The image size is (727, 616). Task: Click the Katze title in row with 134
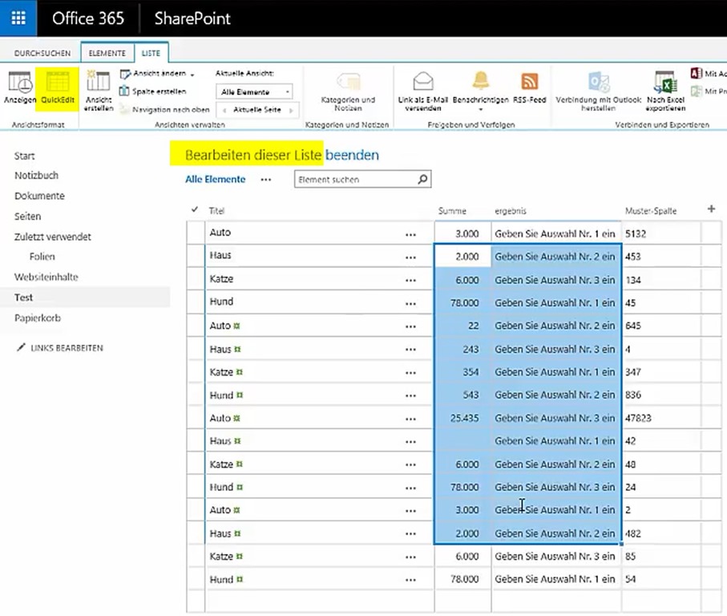pos(221,279)
